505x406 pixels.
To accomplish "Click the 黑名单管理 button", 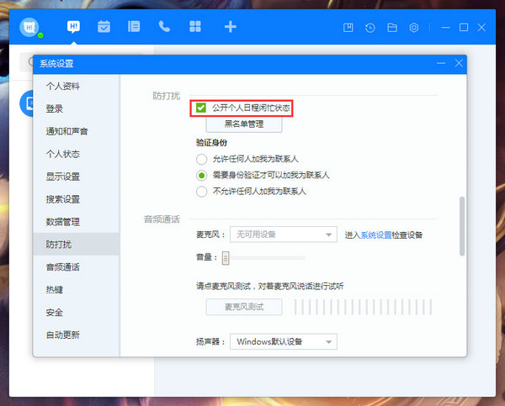I will click(x=243, y=124).
